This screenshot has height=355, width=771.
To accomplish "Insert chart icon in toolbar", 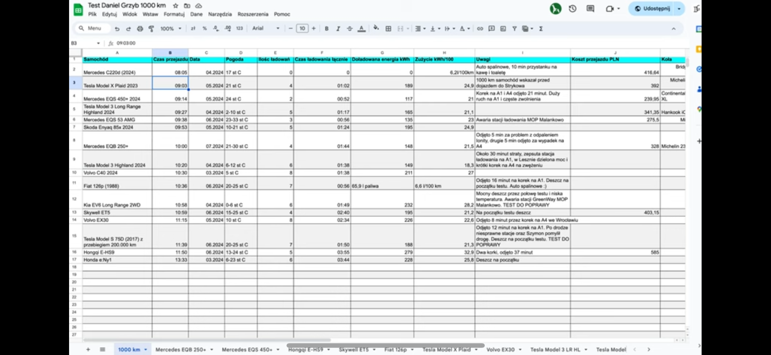I will tap(503, 29).
